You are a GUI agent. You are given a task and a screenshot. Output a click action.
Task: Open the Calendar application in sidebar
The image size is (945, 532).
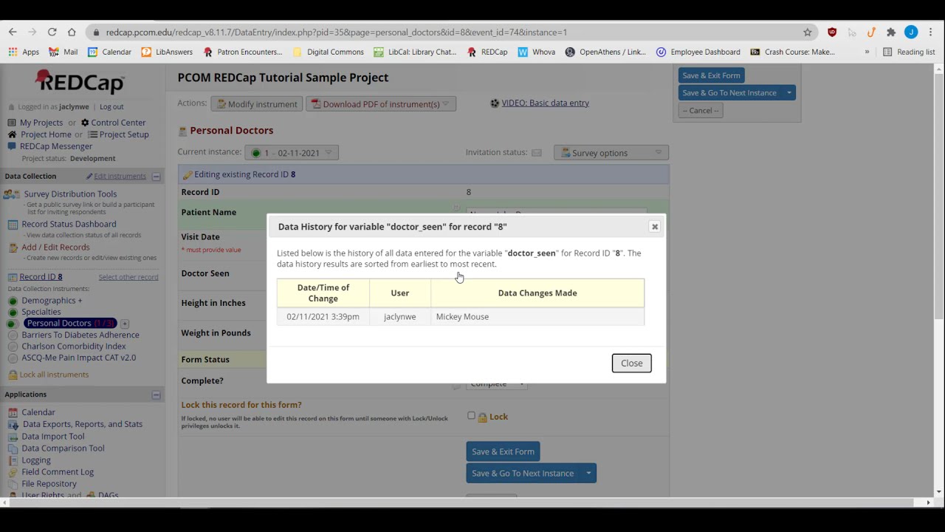[38, 412]
